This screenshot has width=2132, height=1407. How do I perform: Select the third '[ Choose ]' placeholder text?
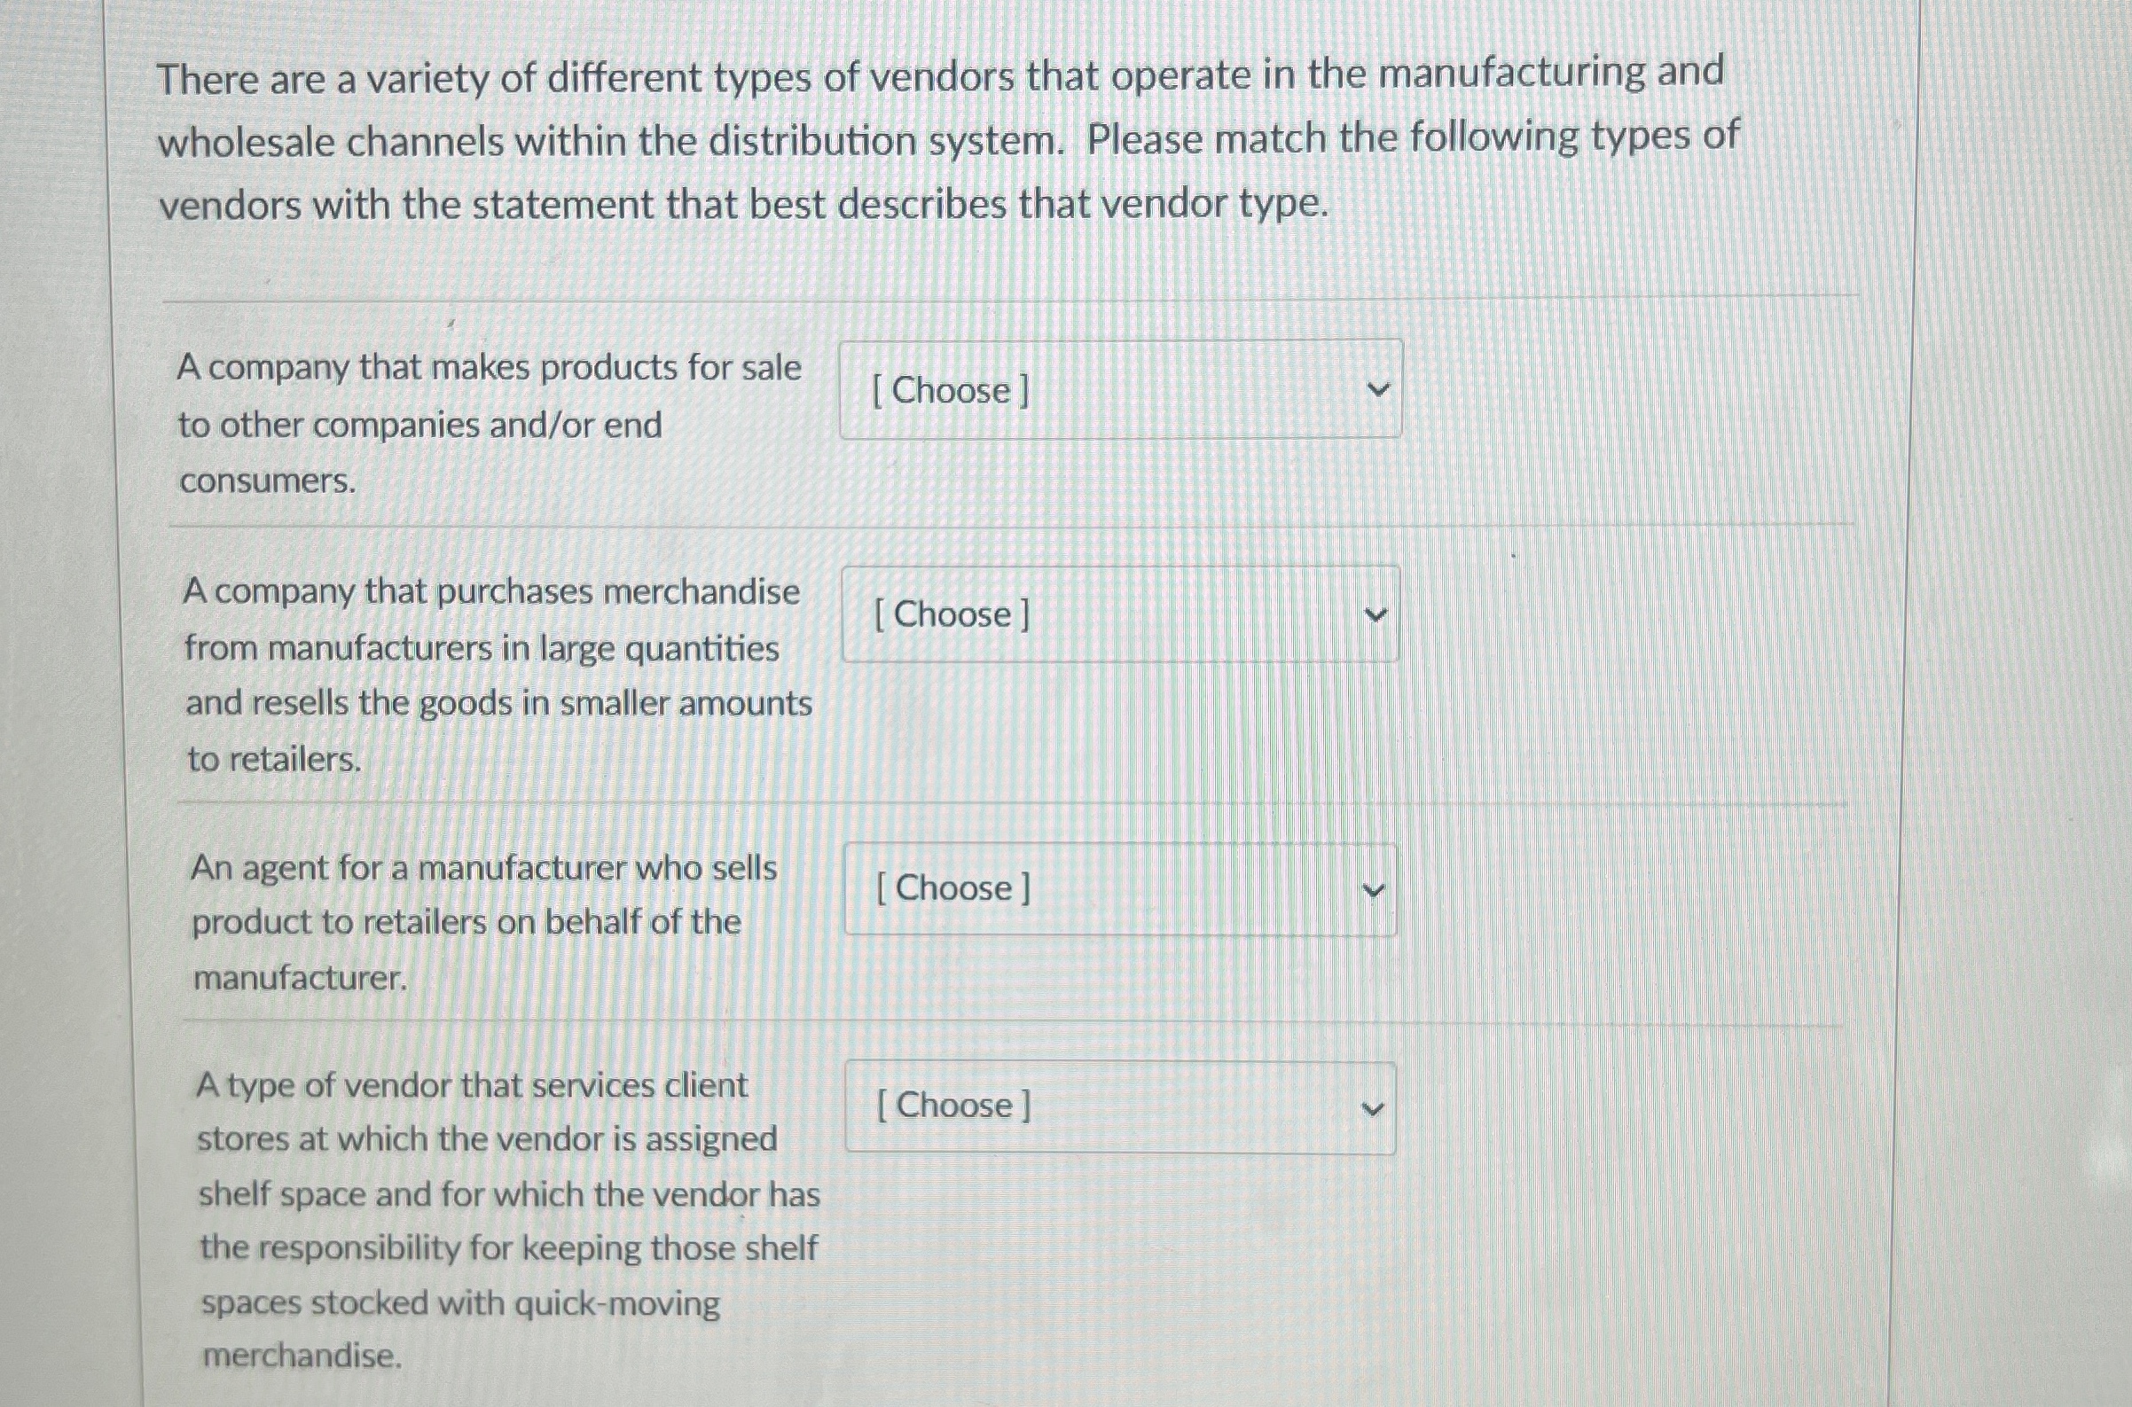click(952, 888)
